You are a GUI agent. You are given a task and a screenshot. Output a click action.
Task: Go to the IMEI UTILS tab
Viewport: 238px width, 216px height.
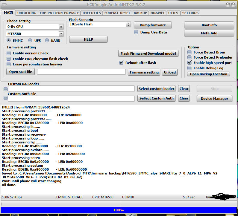(x=92, y=13)
